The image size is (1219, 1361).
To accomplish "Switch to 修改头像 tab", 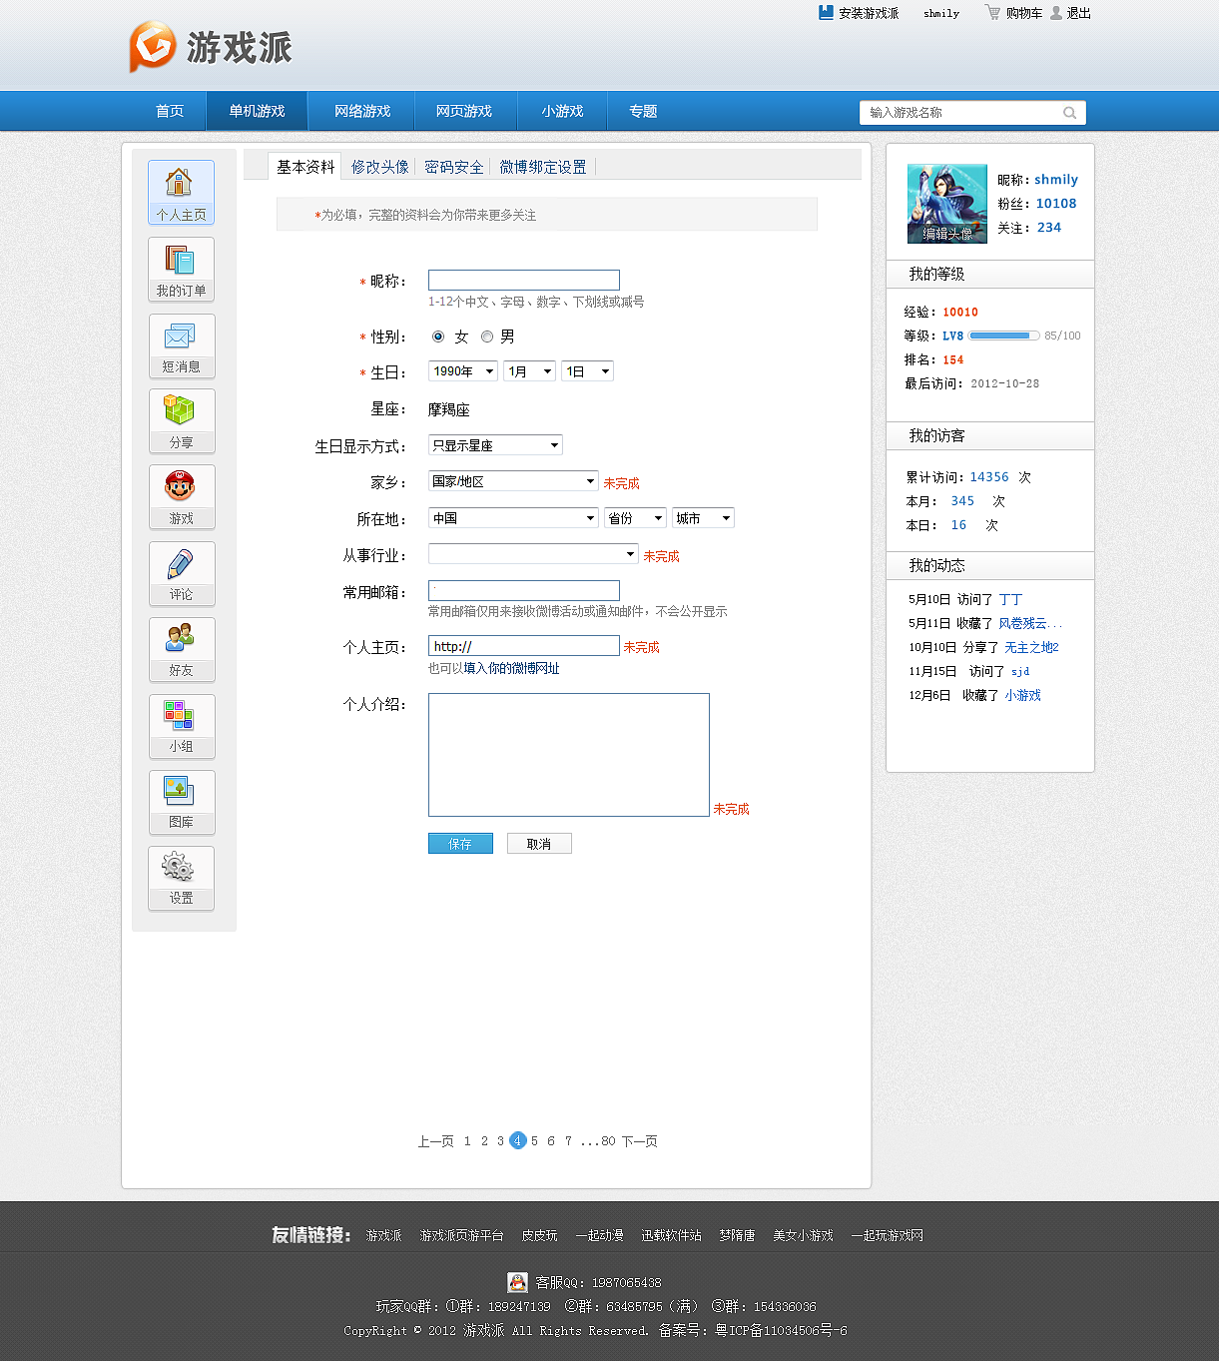I will [380, 167].
